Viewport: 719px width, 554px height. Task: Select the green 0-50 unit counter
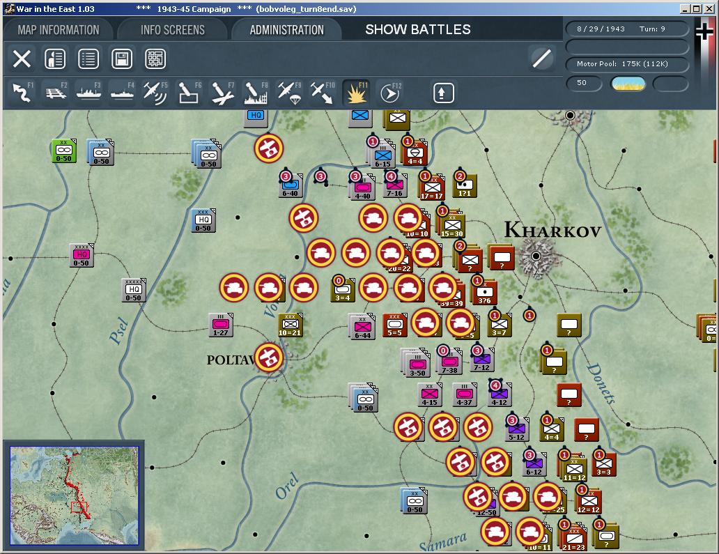click(63, 151)
